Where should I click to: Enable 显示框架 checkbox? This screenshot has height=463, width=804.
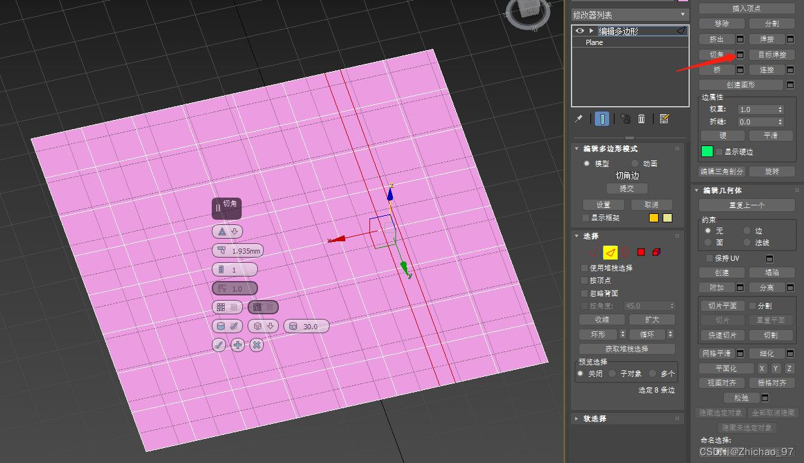click(585, 218)
